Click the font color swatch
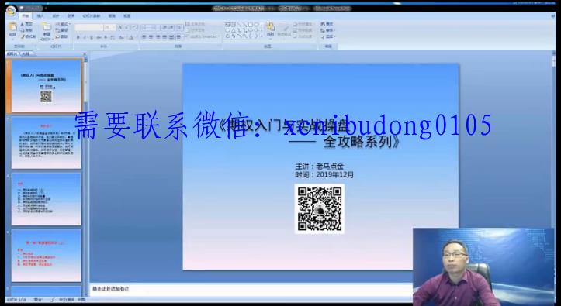Screen dimensions: 561x306 pos(131,37)
